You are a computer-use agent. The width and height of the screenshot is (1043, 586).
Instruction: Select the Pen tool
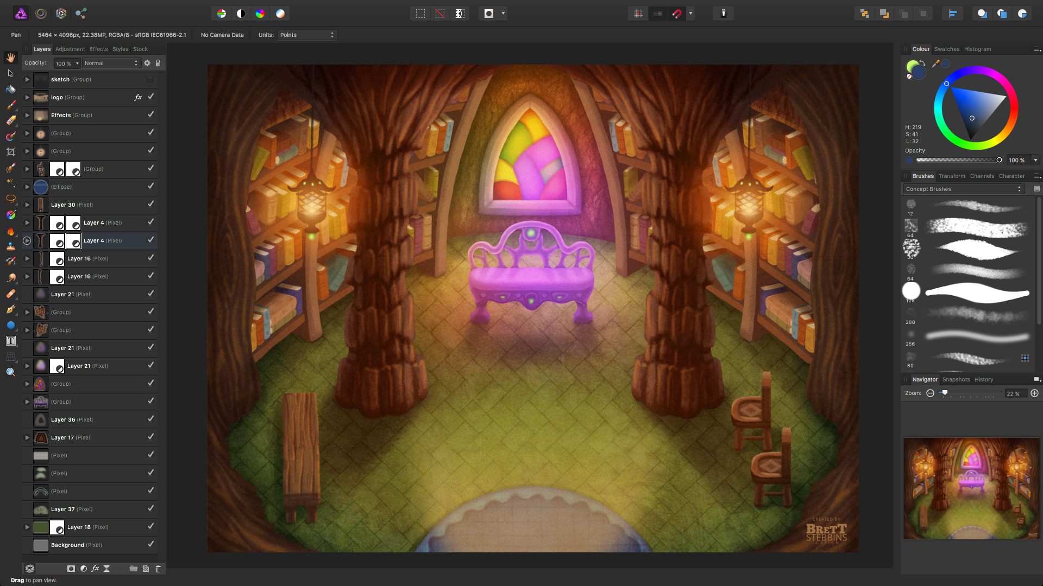11,309
